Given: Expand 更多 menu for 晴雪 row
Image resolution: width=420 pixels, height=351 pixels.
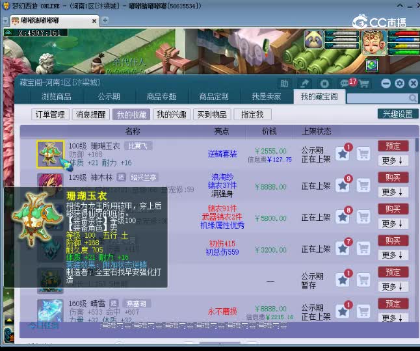Looking at the screenshot, I should (x=393, y=318).
